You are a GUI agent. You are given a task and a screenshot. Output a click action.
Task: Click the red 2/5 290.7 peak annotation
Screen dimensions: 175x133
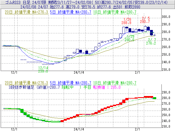point(145,20)
